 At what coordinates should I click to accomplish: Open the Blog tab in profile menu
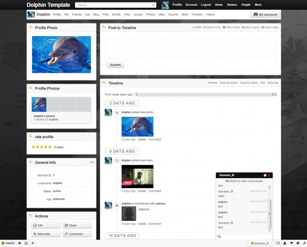click(96, 14)
